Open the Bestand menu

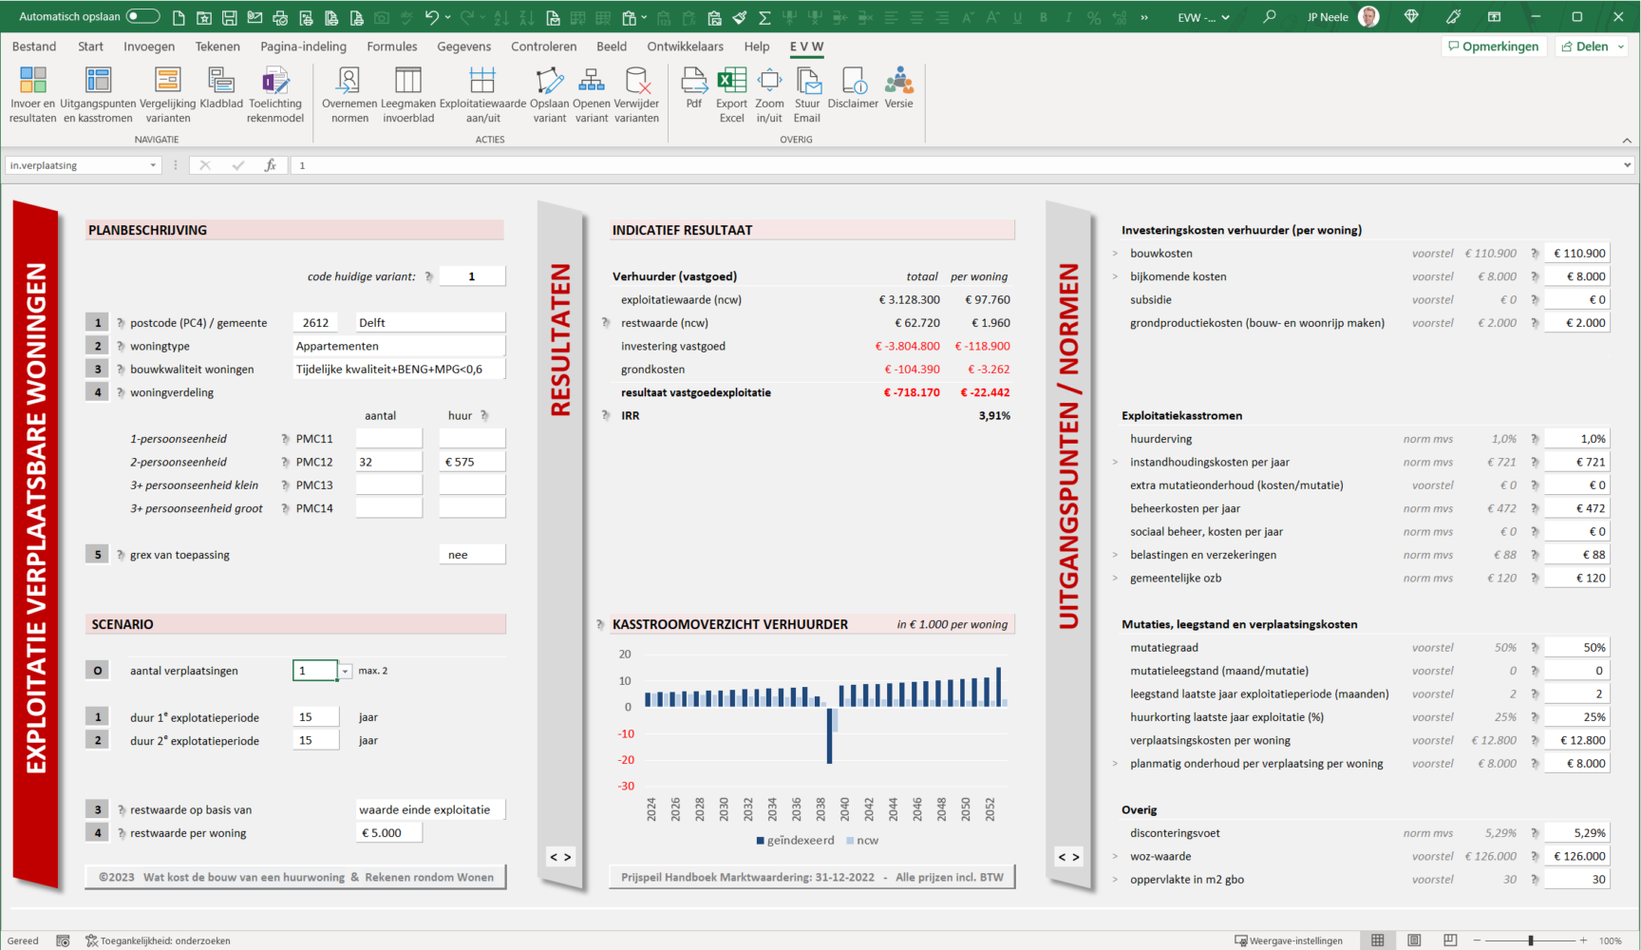(x=34, y=47)
